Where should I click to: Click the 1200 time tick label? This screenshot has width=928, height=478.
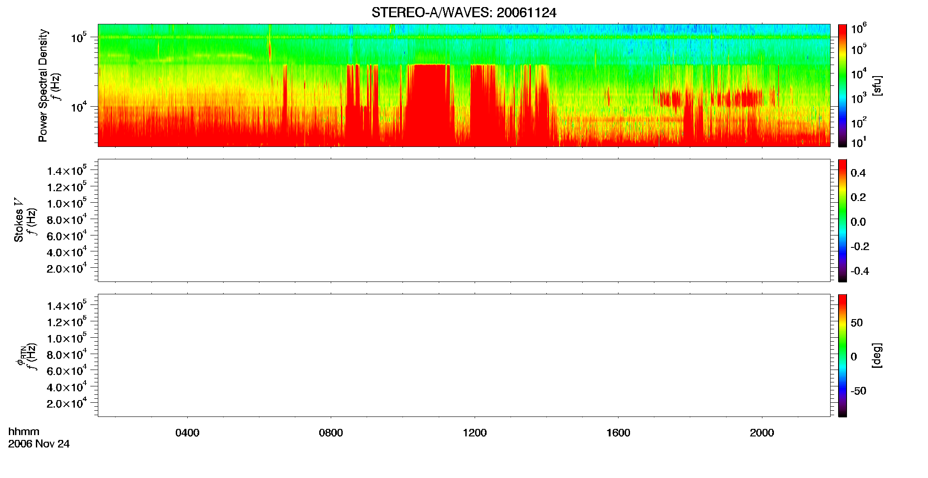point(475,433)
